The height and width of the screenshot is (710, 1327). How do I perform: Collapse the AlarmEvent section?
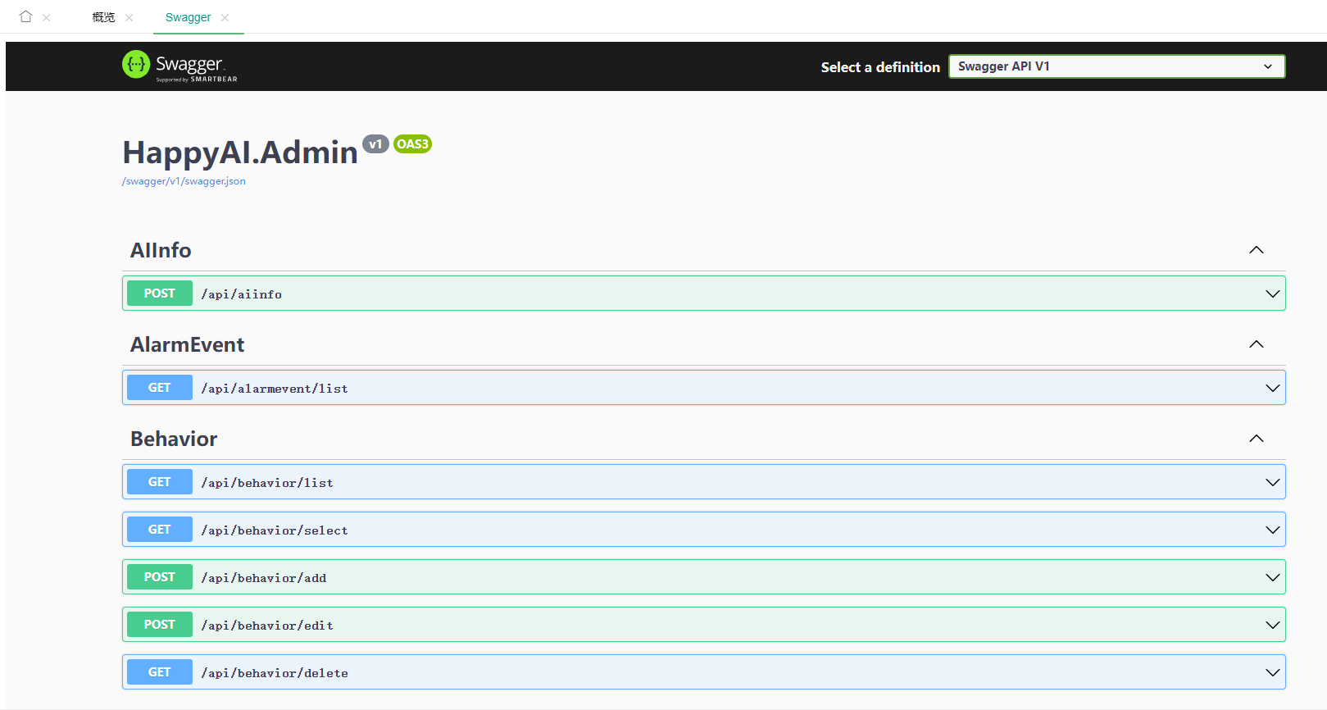click(1256, 344)
